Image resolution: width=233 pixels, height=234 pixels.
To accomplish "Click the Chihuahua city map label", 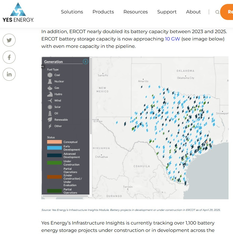I will [101, 157].
